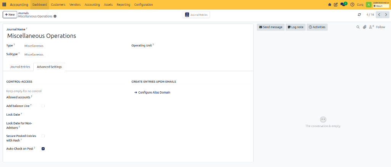Open the activities clock icon in navbar
Image resolution: width=391 pixels, height=167 pixels.
pos(352,5)
